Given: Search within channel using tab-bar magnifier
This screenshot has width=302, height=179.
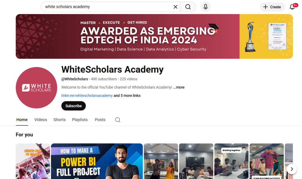Looking at the screenshot, I should [x=118, y=120].
